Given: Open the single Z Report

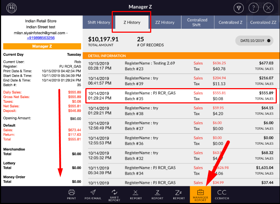Looking at the screenshot, I should point(157,194).
